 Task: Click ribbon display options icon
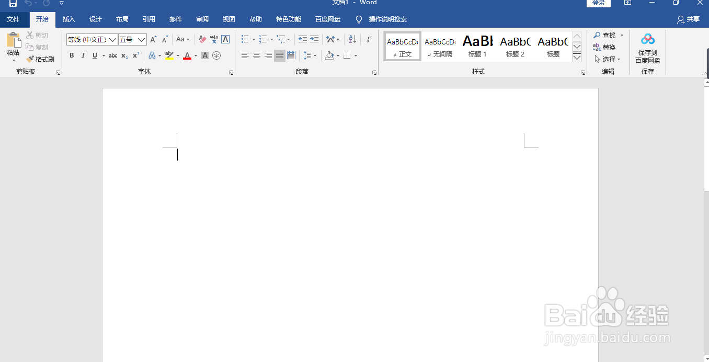pos(628,3)
